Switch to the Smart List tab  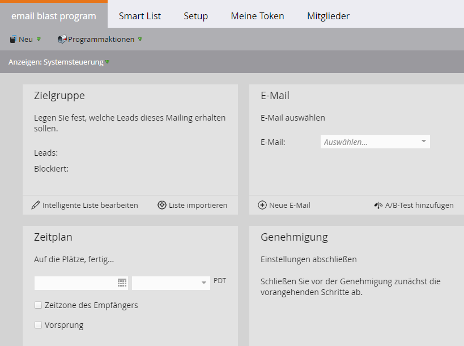(x=140, y=16)
